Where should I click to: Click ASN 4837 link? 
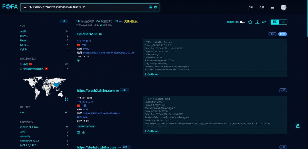tap(85, 110)
